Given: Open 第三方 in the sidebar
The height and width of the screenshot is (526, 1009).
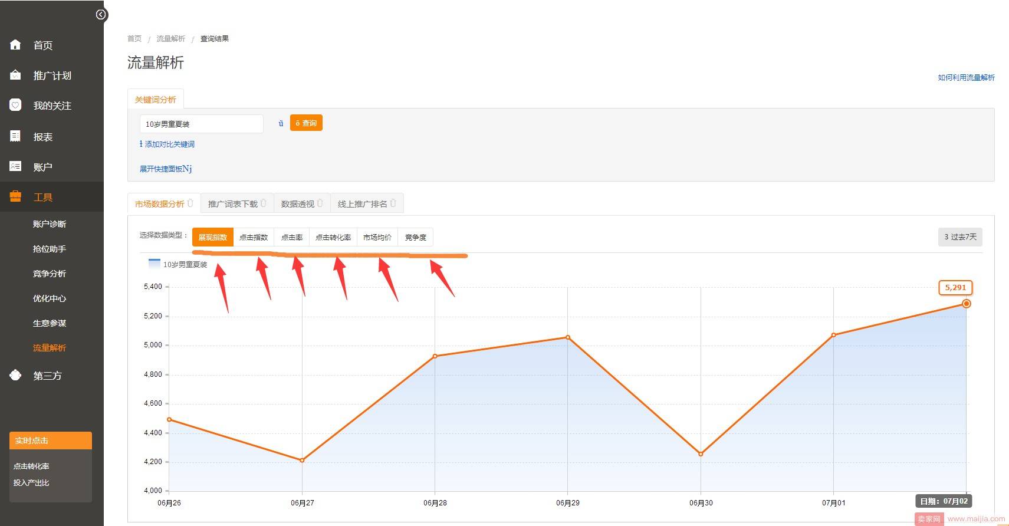Looking at the screenshot, I should tap(48, 376).
